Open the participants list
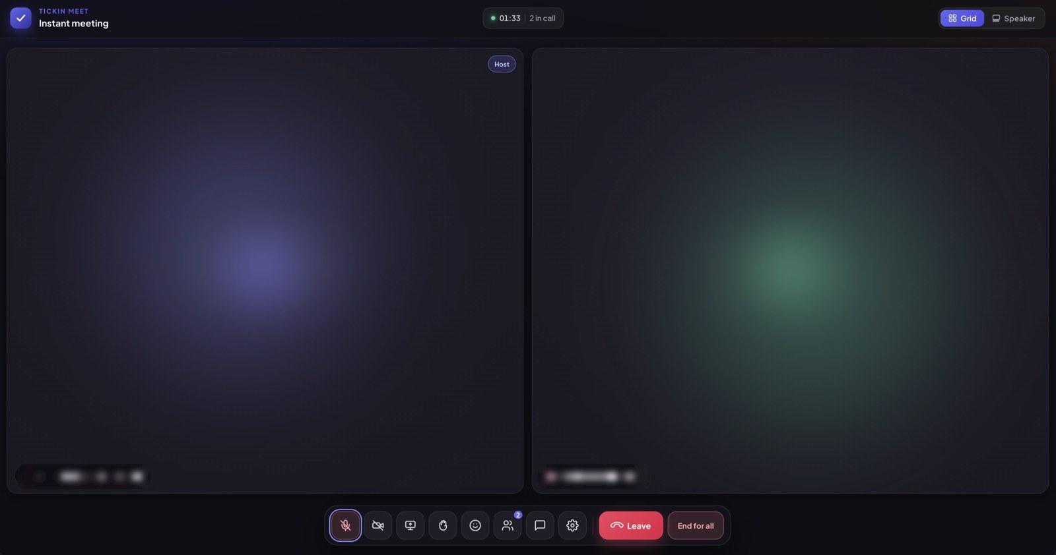The width and height of the screenshot is (1056, 555). click(507, 525)
